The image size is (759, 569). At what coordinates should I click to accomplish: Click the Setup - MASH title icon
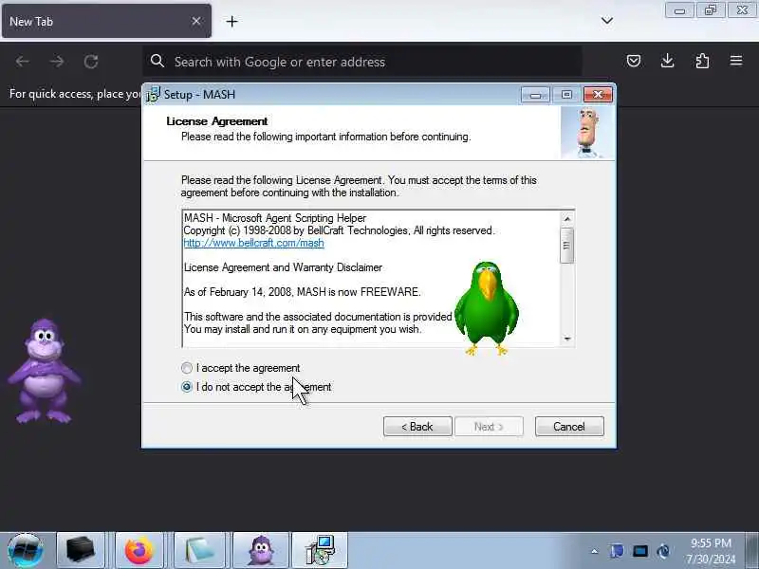point(153,94)
